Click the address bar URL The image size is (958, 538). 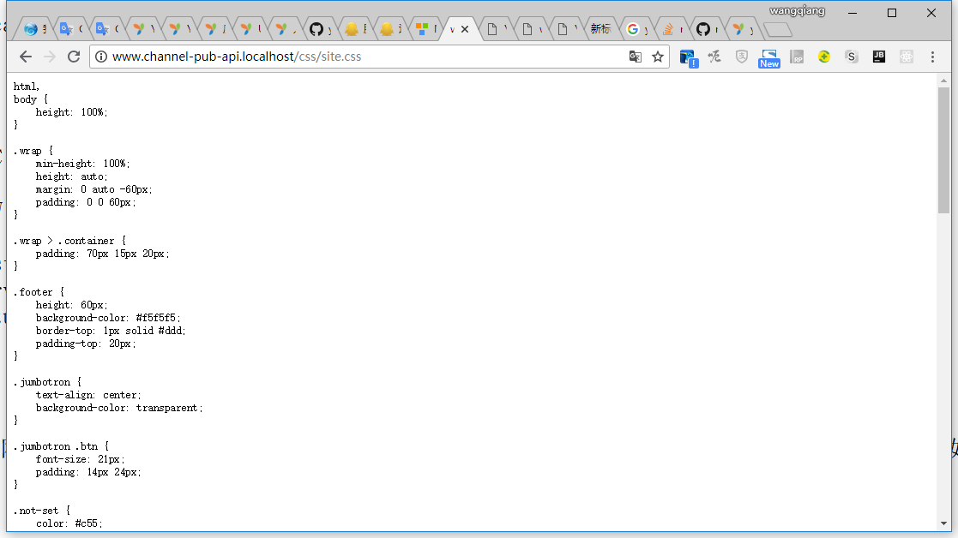pos(237,57)
